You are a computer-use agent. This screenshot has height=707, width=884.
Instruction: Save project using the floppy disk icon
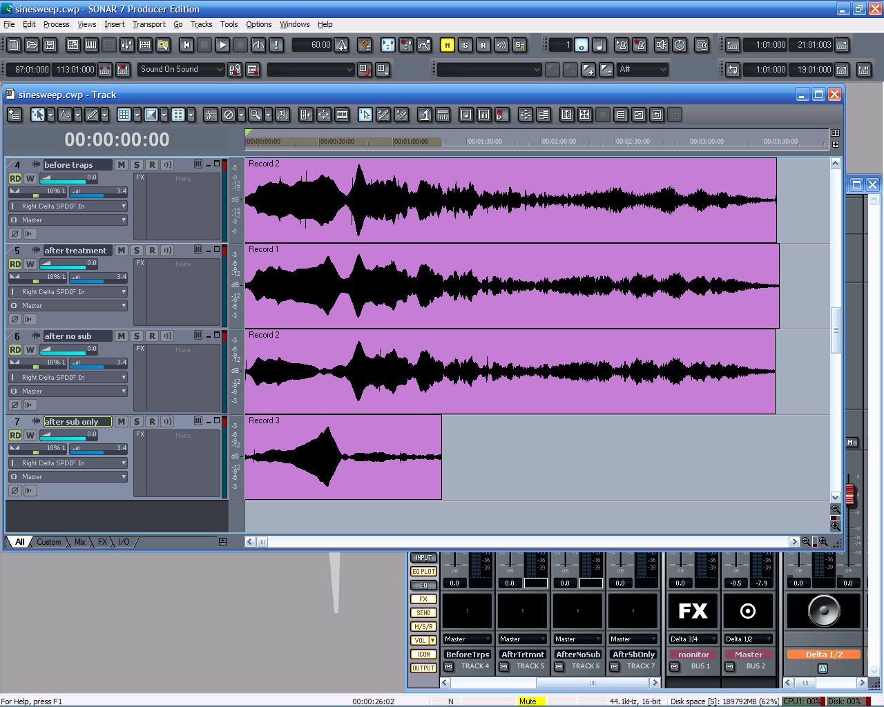[x=50, y=45]
